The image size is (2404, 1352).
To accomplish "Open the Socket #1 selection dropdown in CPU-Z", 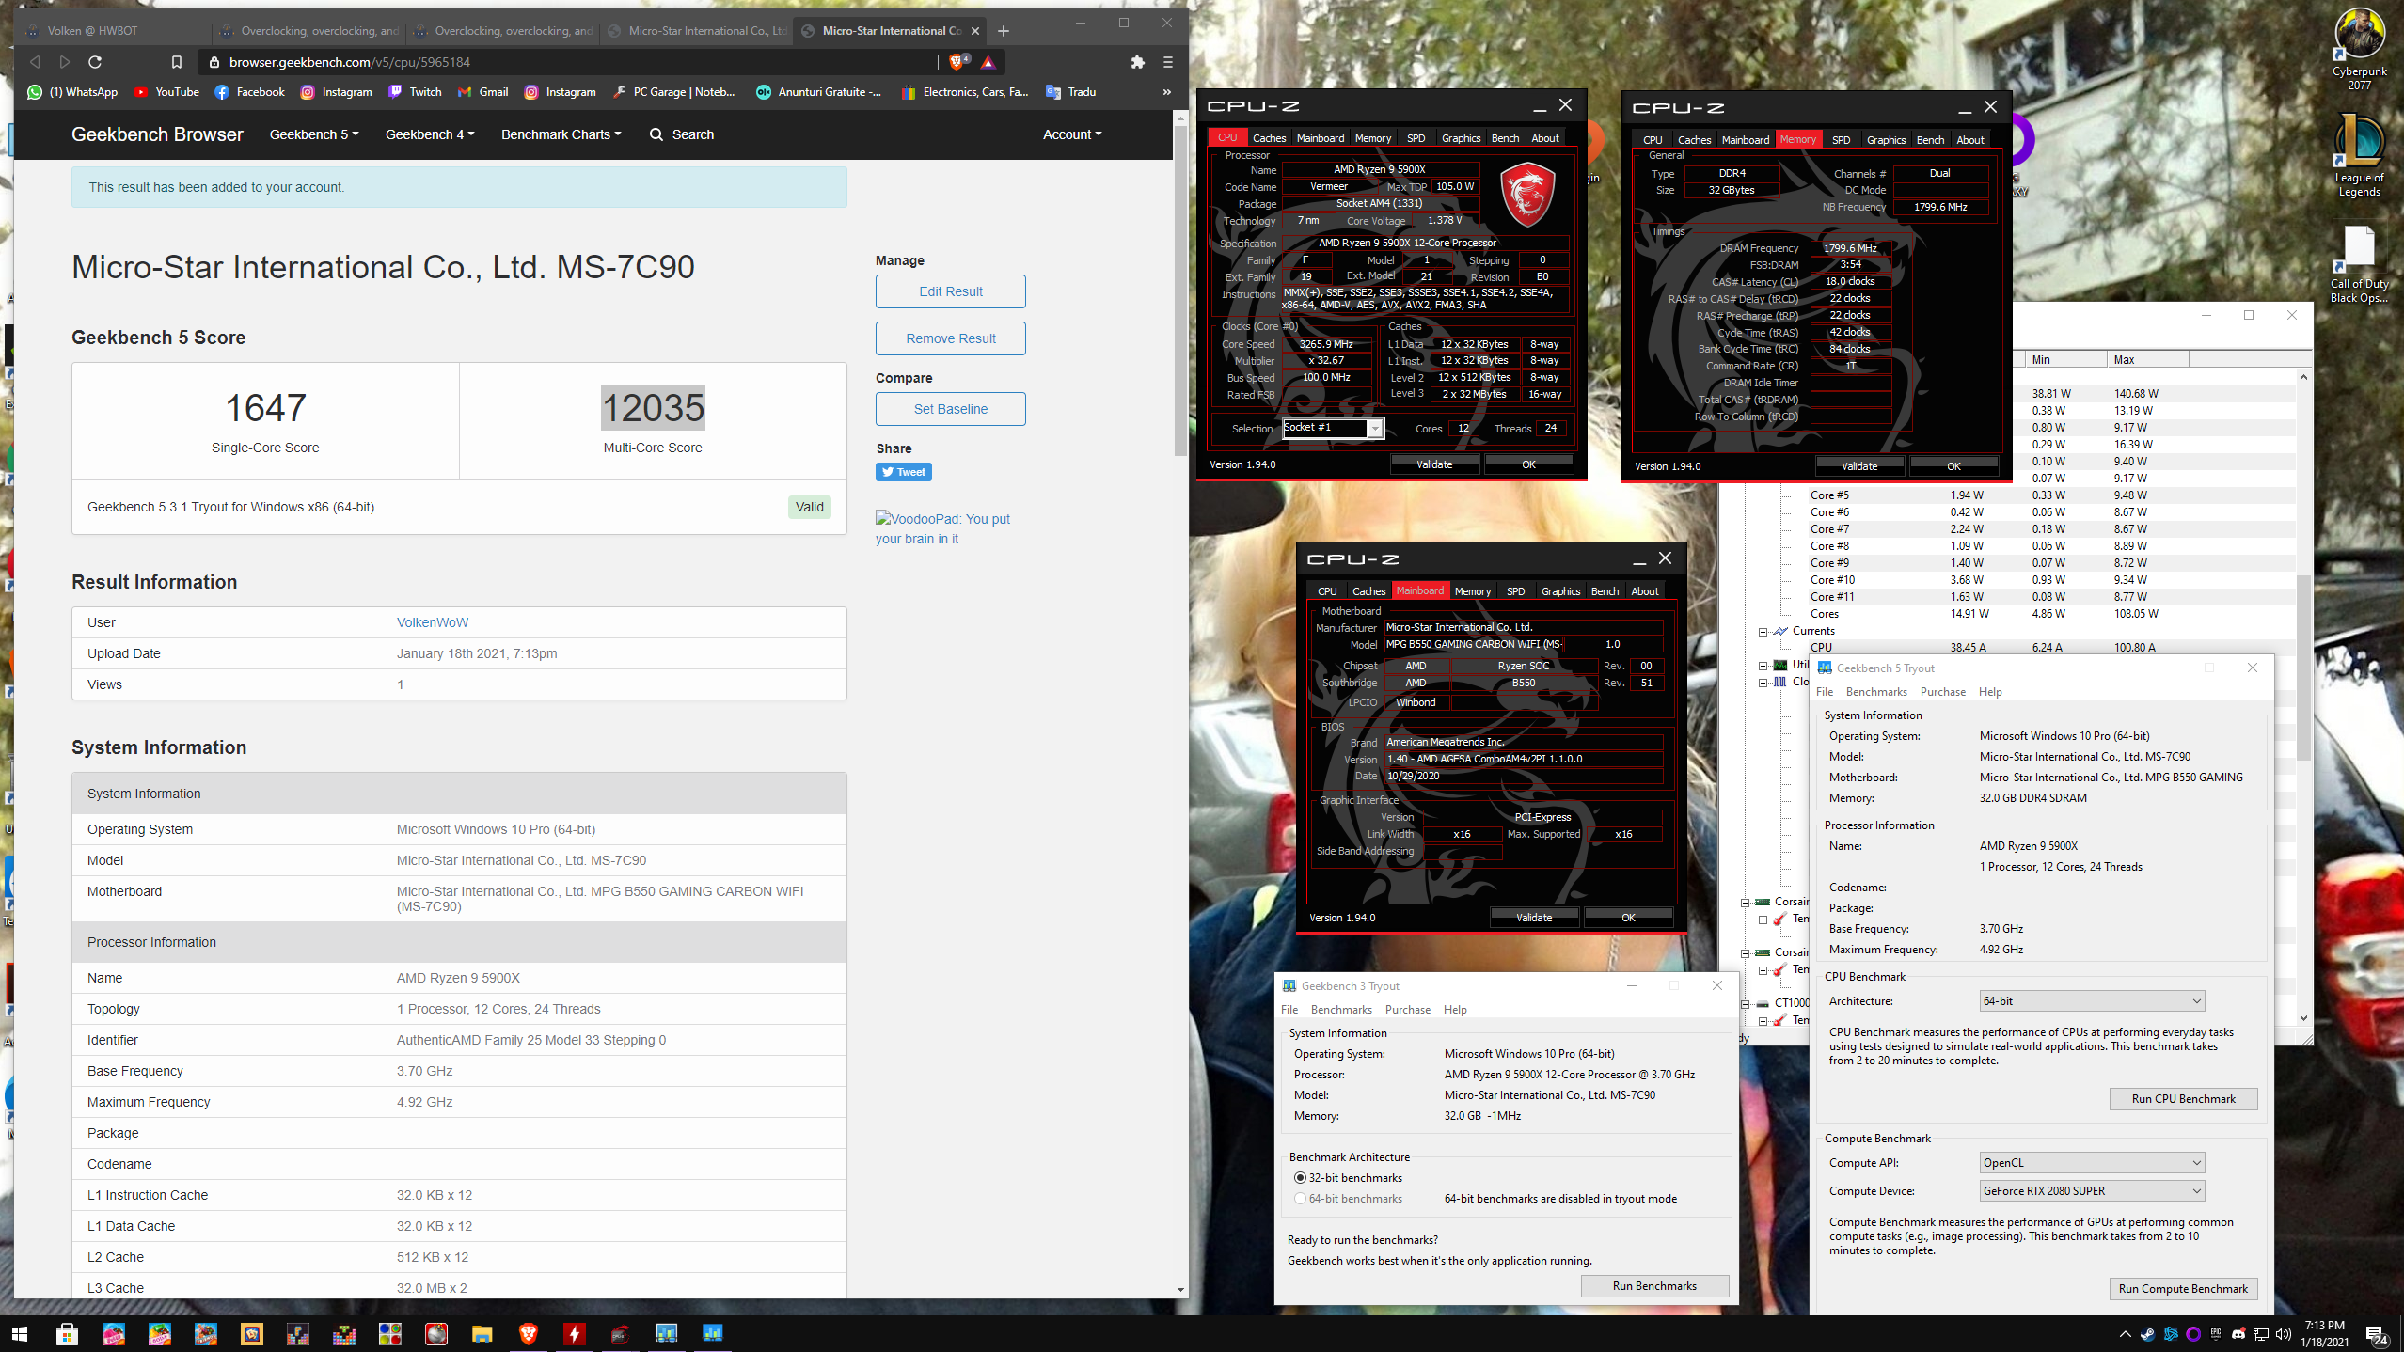I will click(x=1333, y=428).
